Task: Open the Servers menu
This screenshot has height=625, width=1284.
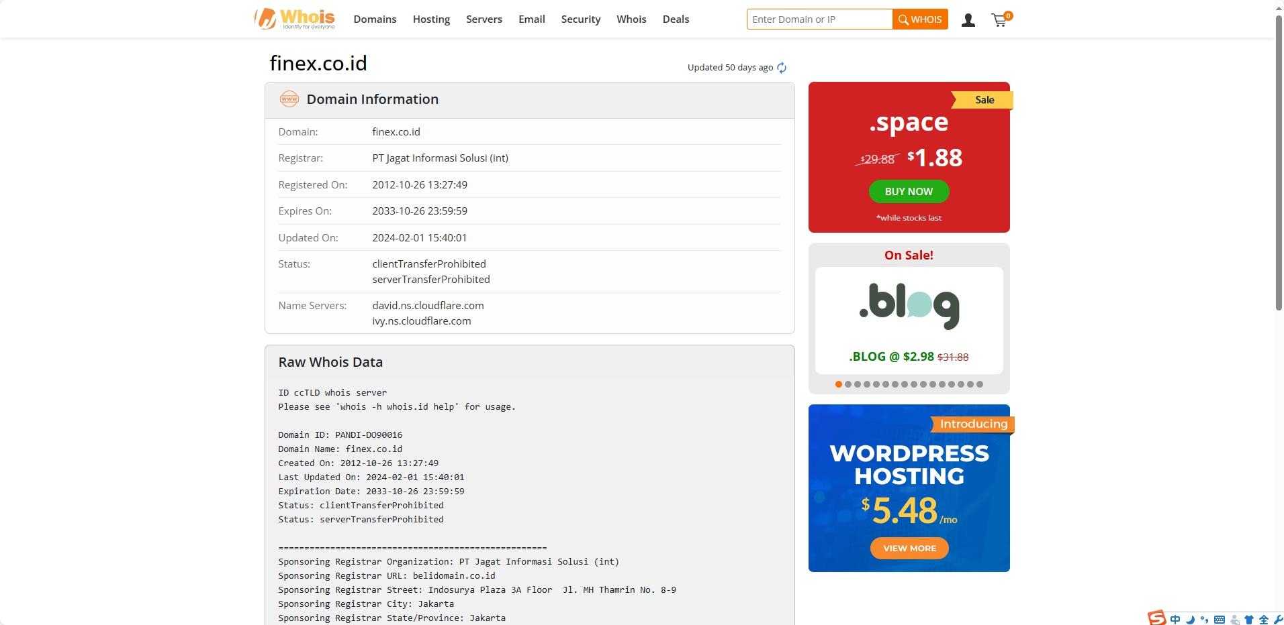Action: [484, 19]
